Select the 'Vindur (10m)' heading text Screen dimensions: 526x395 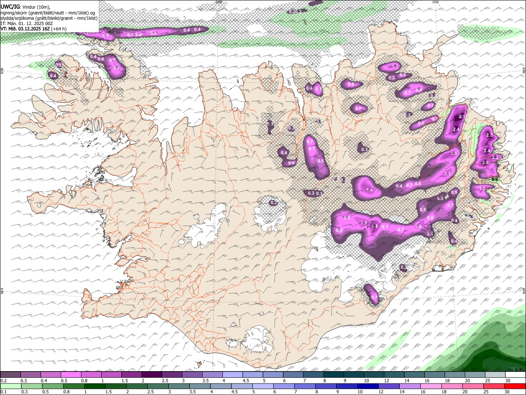(35, 7)
